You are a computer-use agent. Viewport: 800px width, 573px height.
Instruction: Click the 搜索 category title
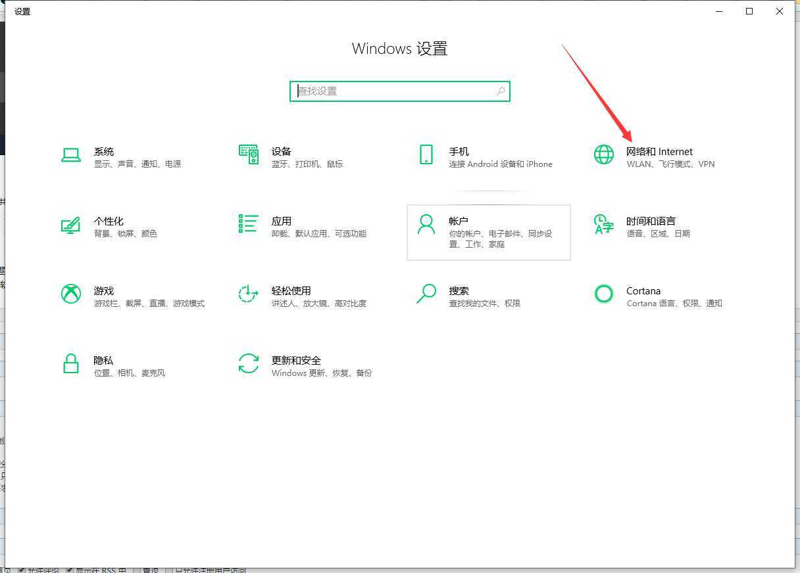click(459, 291)
